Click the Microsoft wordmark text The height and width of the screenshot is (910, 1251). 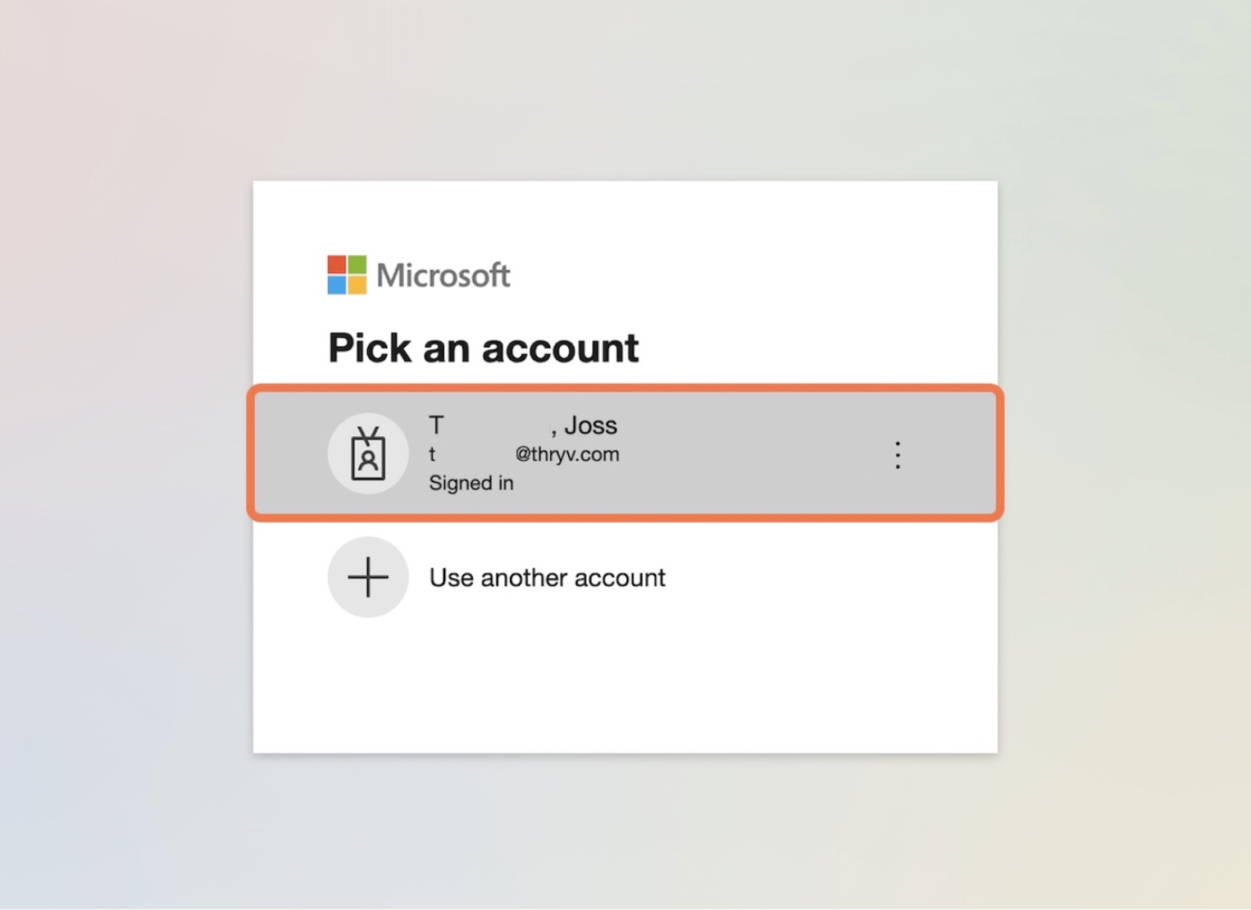pos(444,275)
